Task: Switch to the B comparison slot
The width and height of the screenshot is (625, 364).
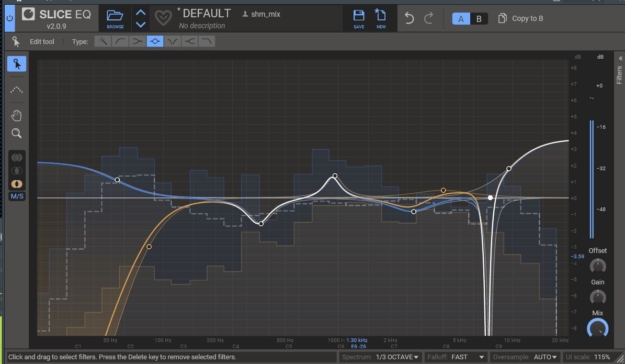Action: (480, 18)
